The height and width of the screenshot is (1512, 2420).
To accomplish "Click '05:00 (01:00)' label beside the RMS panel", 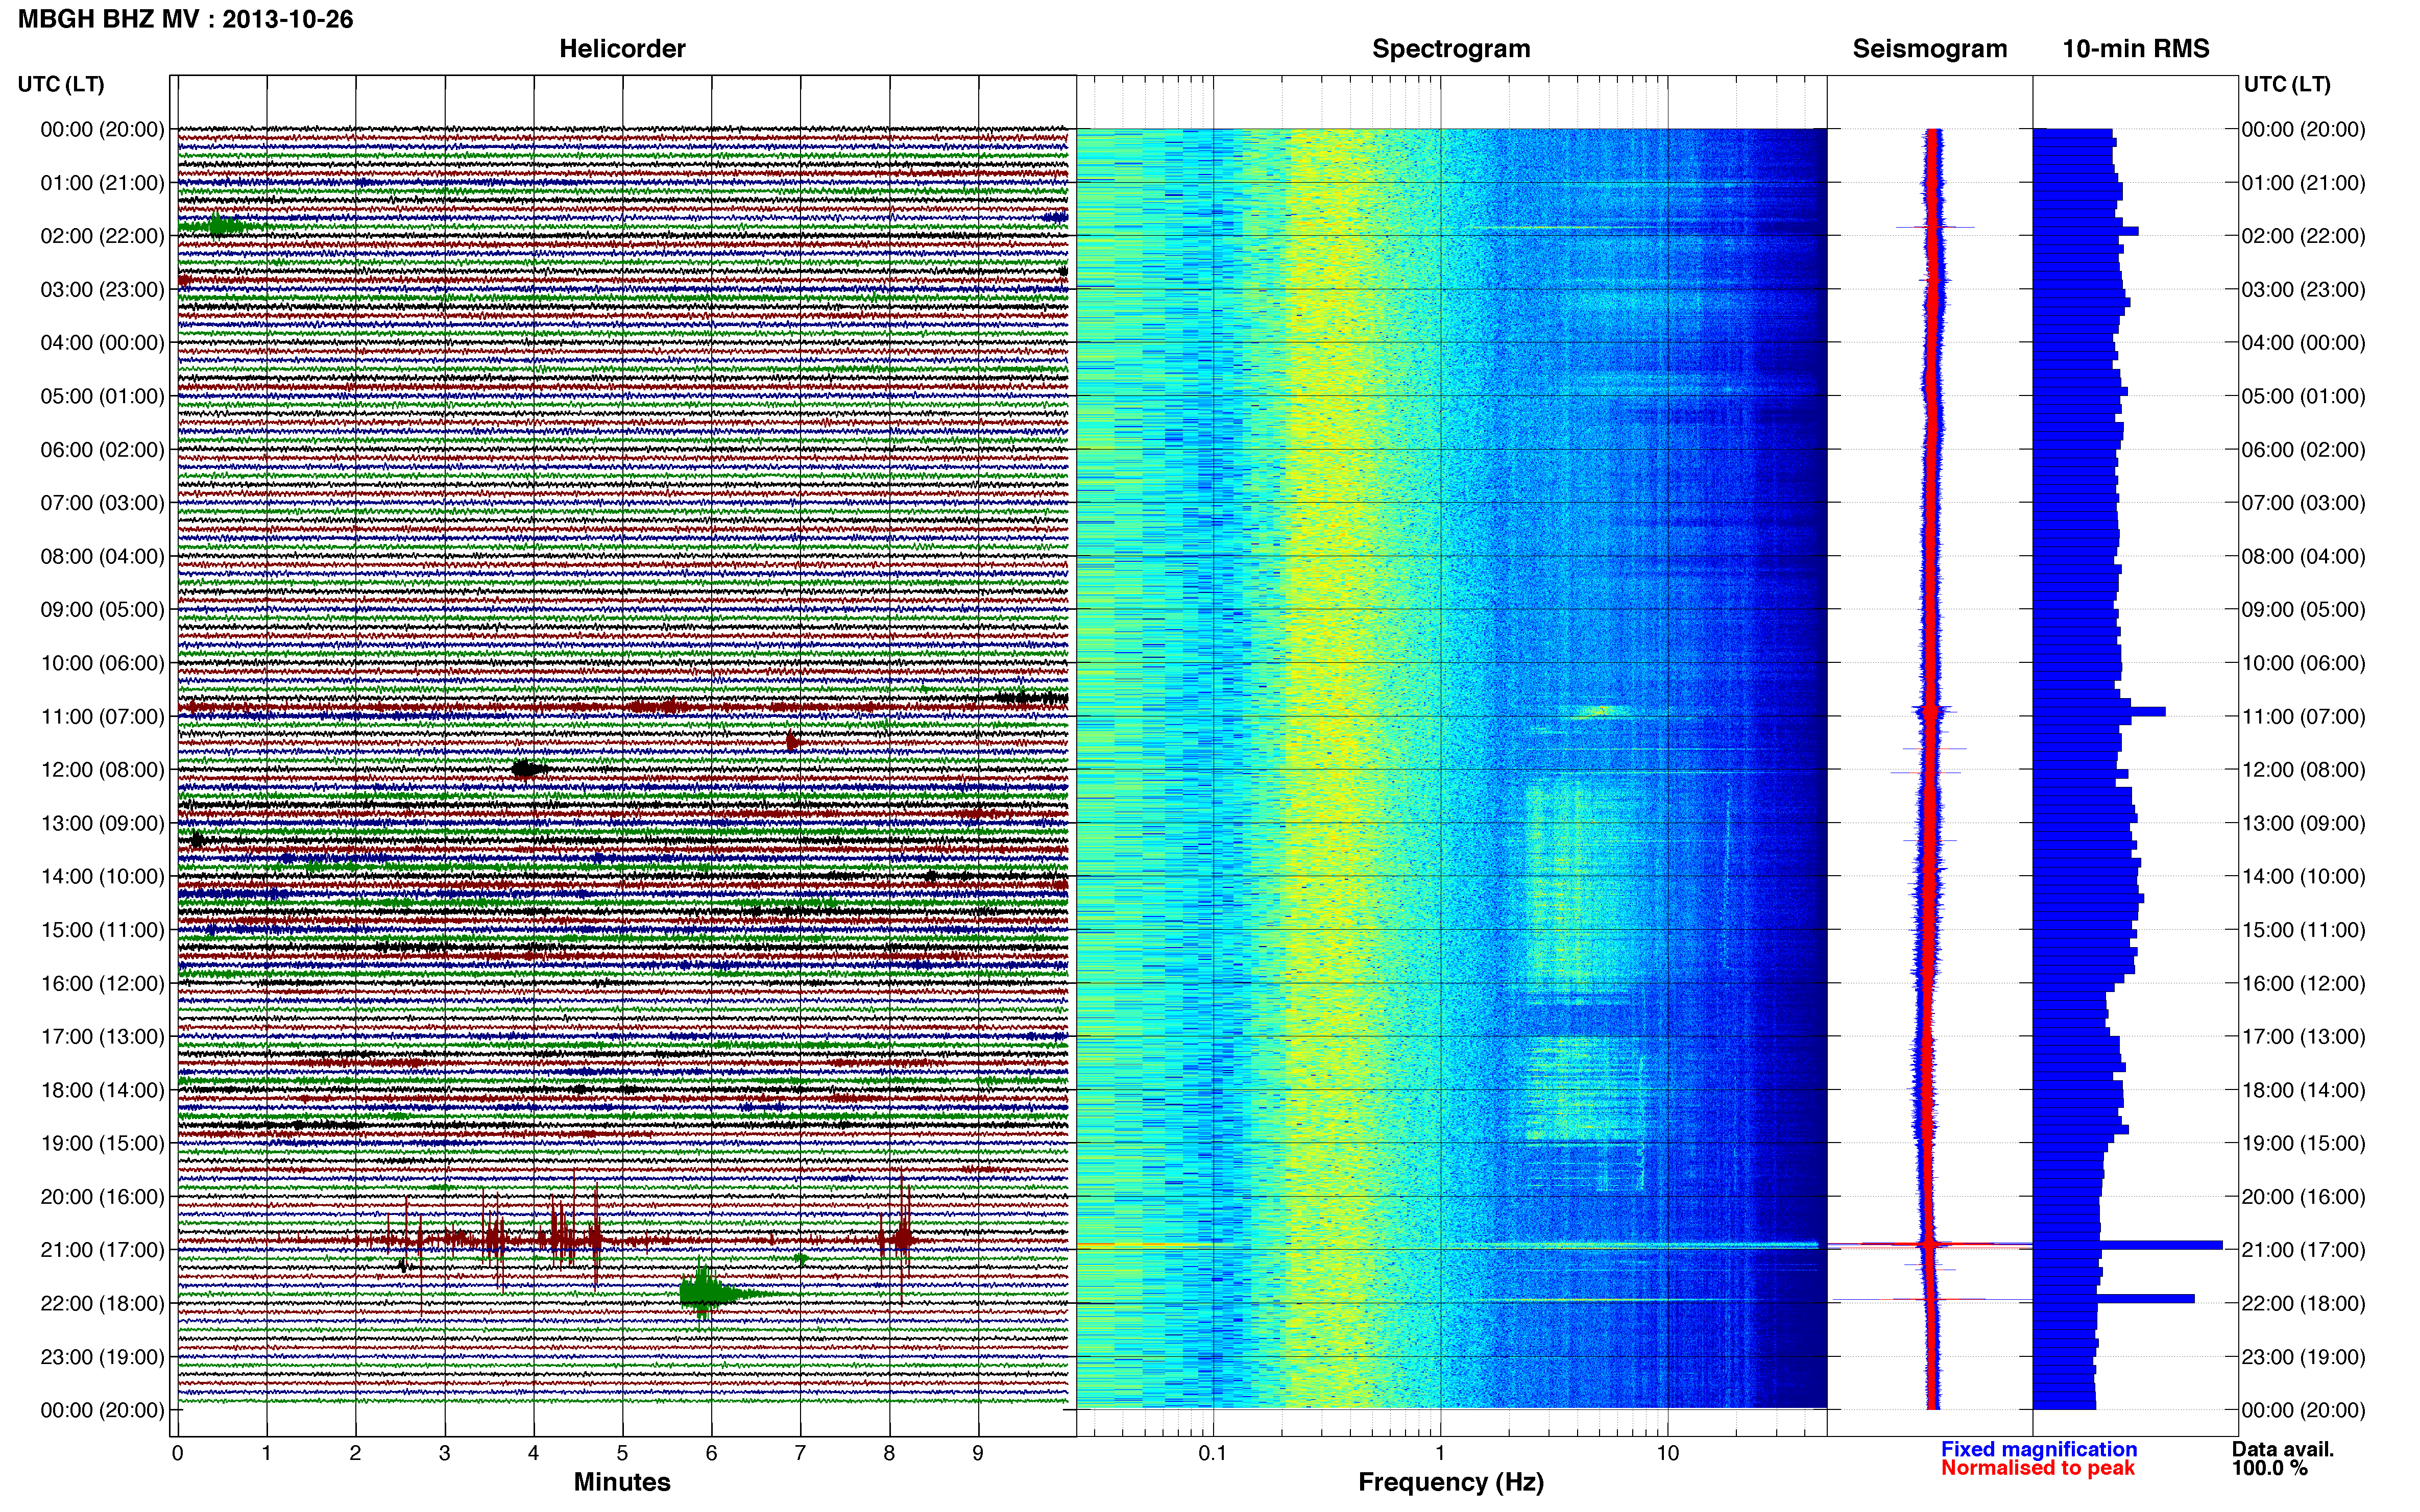I will click(x=2304, y=396).
